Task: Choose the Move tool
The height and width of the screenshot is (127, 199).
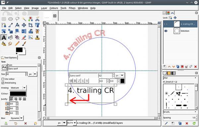Action: [24, 25]
